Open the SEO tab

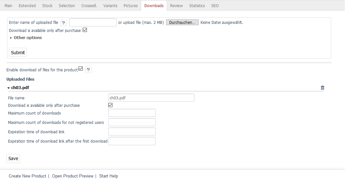click(x=215, y=5)
